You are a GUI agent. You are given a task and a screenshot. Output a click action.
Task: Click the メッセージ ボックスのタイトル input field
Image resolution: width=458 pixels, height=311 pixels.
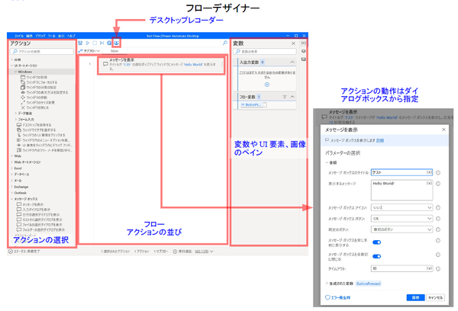pyautogui.click(x=402, y=172)
